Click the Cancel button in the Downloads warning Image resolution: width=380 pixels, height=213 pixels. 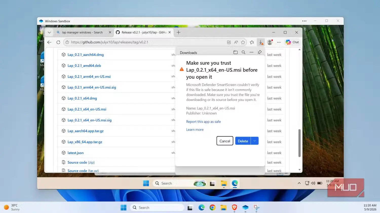click(x=225, y=141)
